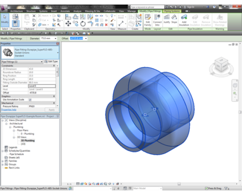Click Sign In in the title bar
The height and width of the screenshot is (195, 242).
coord(189,7)
